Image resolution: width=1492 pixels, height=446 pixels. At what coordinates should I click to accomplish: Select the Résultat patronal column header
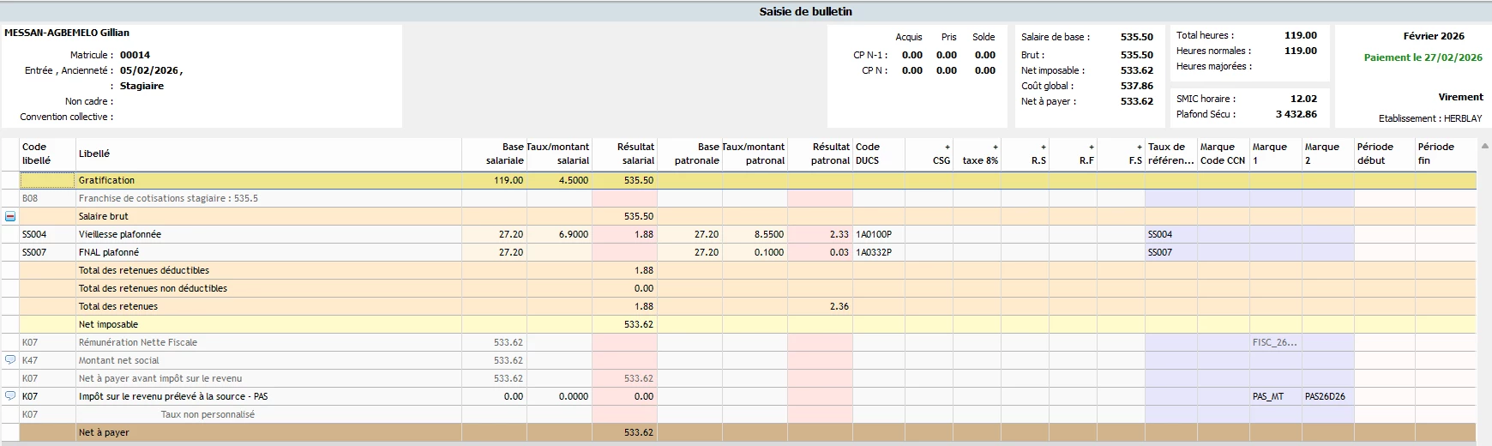[x=820, y=154]
